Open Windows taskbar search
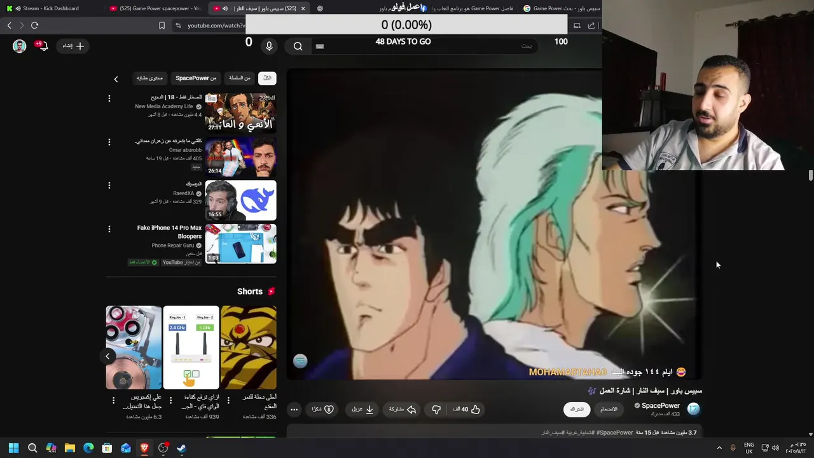 32,448
